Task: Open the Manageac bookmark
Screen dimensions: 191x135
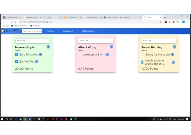Action: pos(35,26)
